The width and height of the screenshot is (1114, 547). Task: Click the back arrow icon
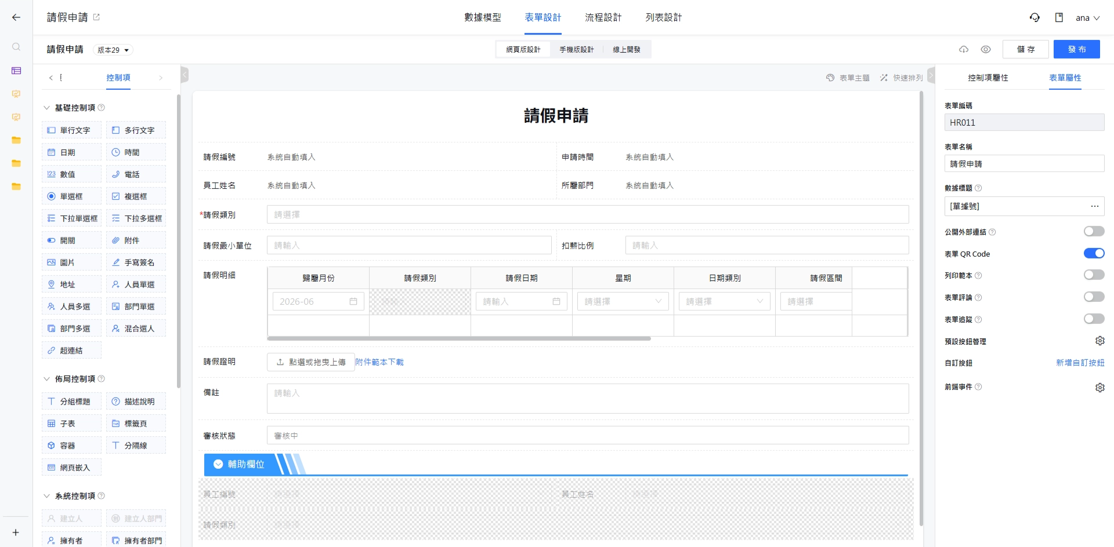tap(16, 17)
